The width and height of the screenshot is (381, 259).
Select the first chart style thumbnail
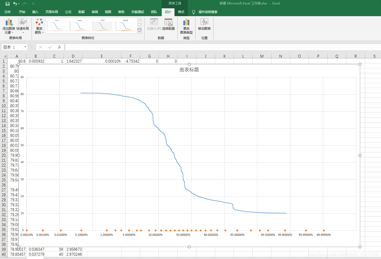pos(57,26)
